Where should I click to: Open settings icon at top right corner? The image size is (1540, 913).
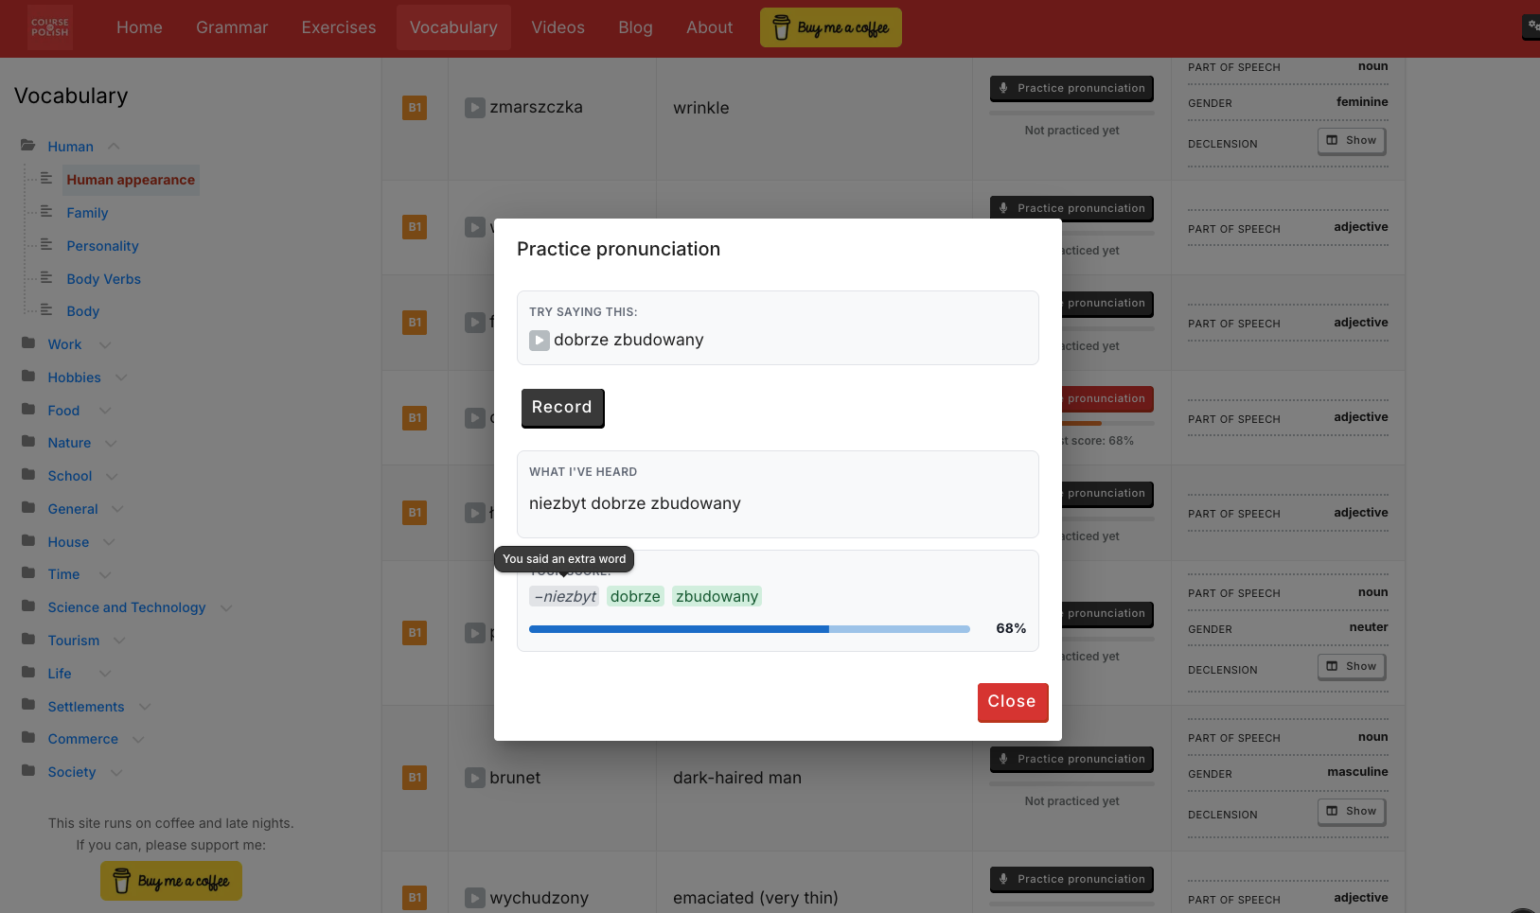1532,26
